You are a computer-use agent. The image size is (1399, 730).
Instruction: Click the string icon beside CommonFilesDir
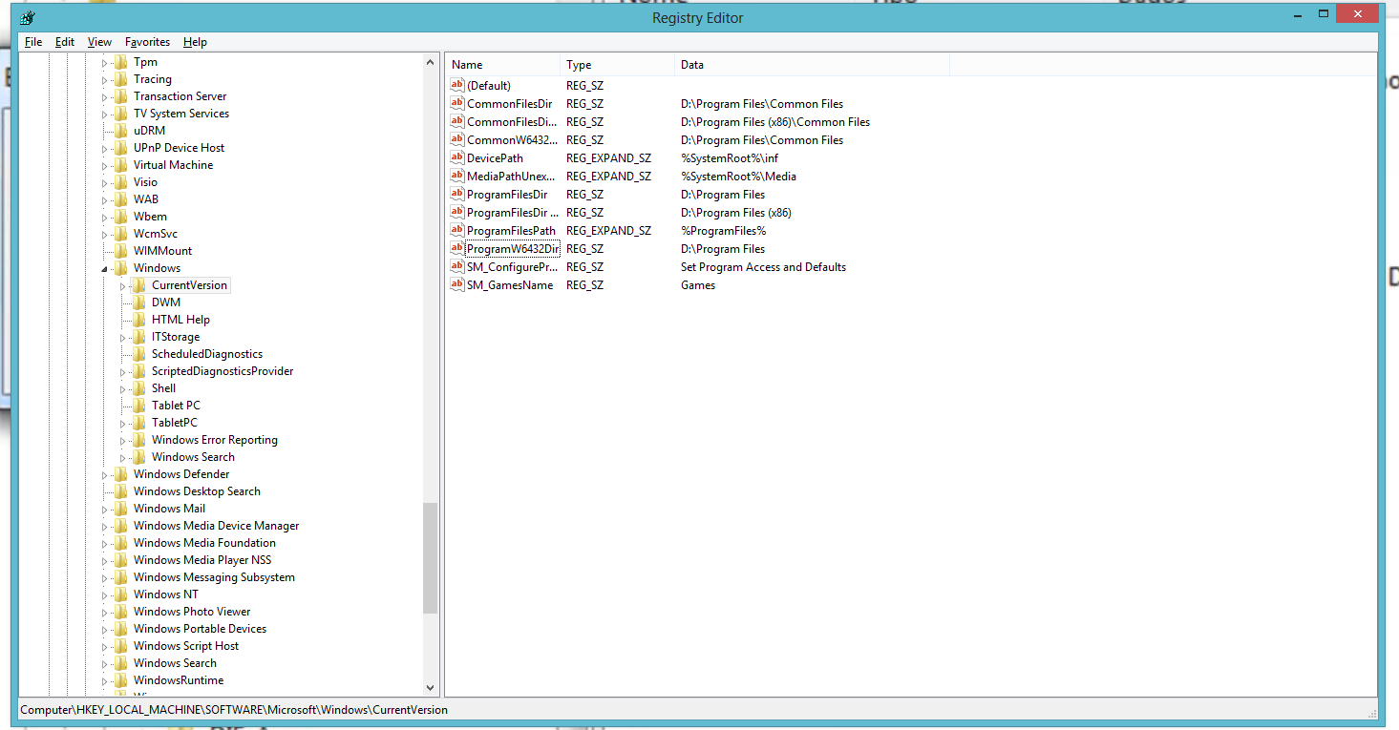pos(456,103)
